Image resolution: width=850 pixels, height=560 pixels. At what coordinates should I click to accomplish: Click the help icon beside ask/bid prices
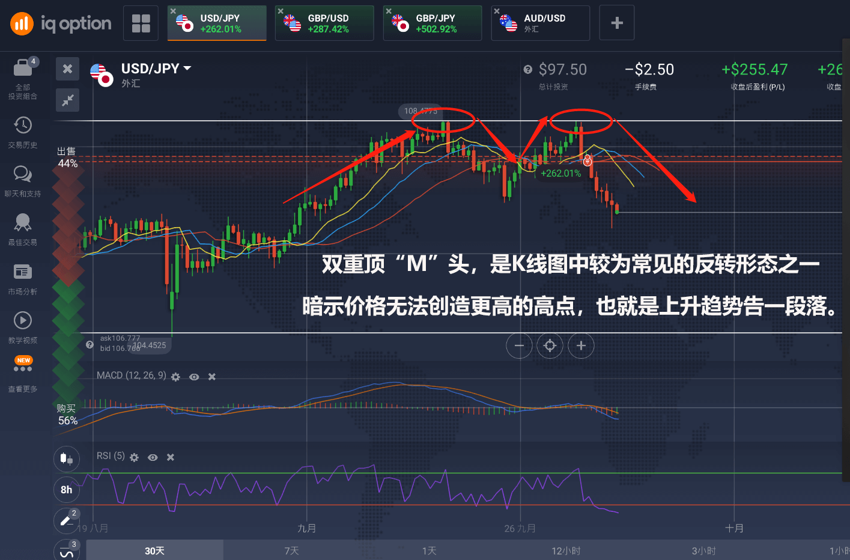point(90,344)
